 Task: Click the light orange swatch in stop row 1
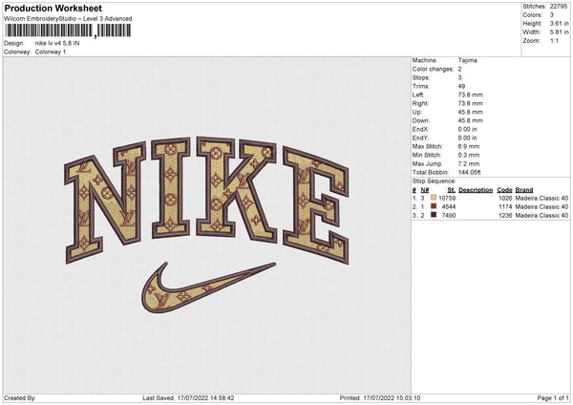(x=434, y=198)
